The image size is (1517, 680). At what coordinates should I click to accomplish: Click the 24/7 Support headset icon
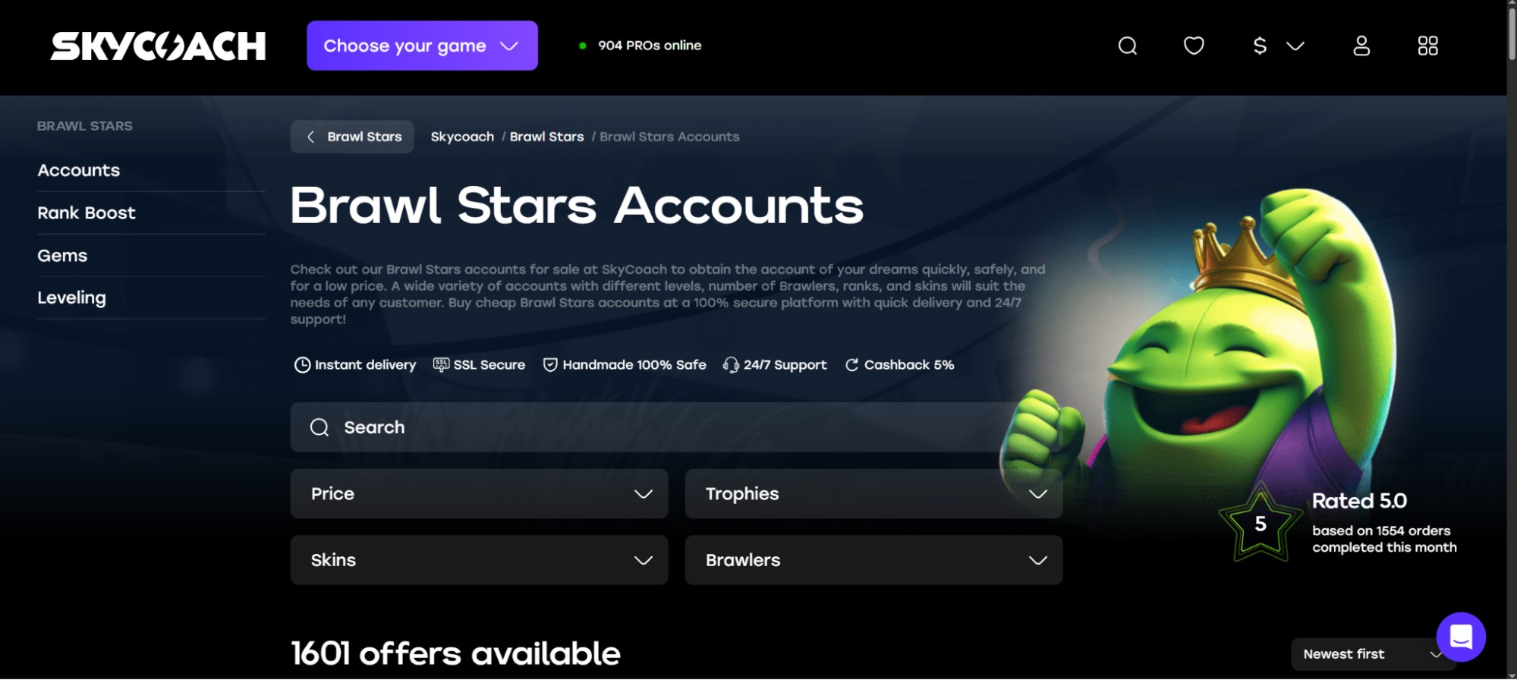point(731,365)
